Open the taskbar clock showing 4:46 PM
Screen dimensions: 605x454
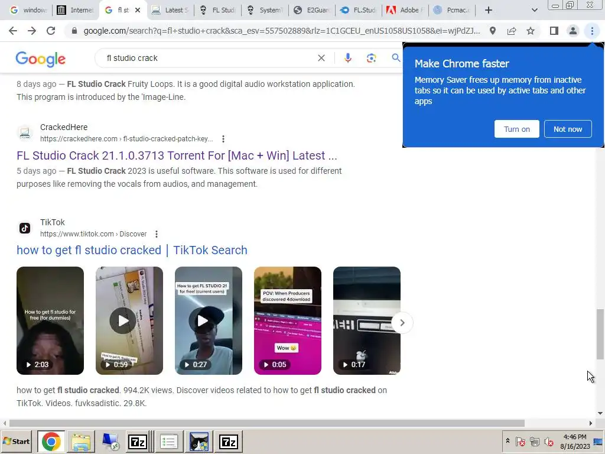575,441
